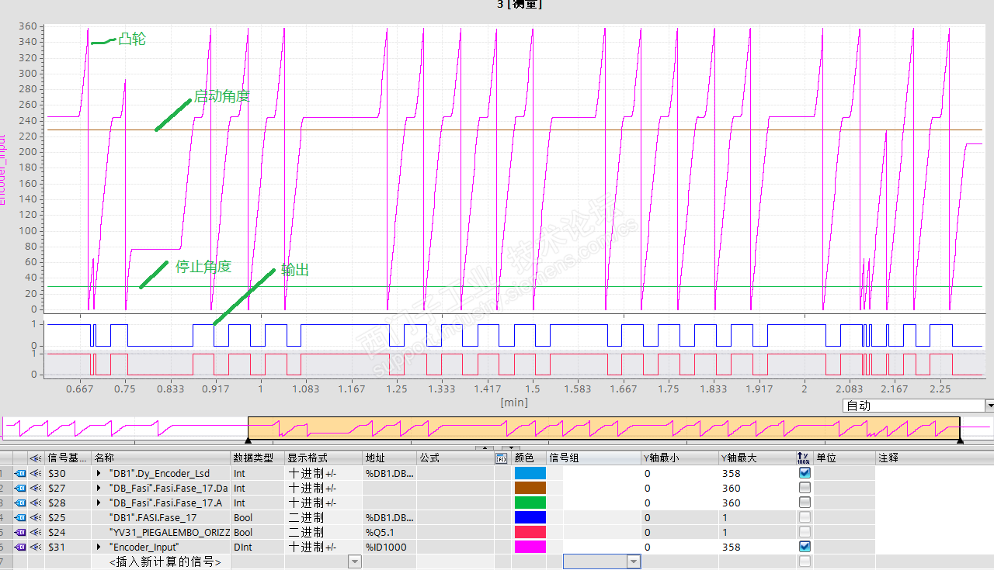This screenshot has height=570, width=994.
Task: Expand the "Encoder_Input" signal row
Action: (99, 547)
